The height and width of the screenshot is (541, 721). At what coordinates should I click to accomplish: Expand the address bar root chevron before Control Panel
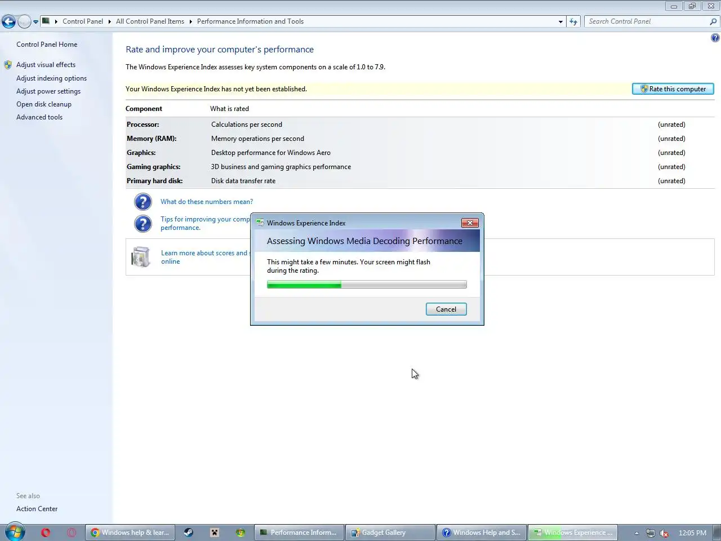(x=56, y=21)
